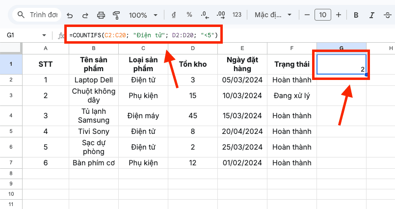
Task: Select the column C header
Action: click(x=143, y=48)
